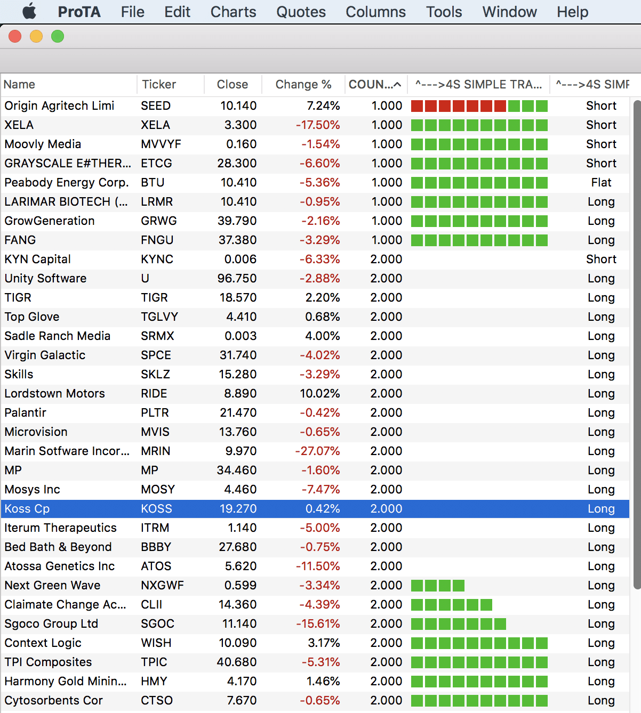The image size is (641, 713).
Task: Select the GrowGeneration row
Action: click(x=315, y=221)
